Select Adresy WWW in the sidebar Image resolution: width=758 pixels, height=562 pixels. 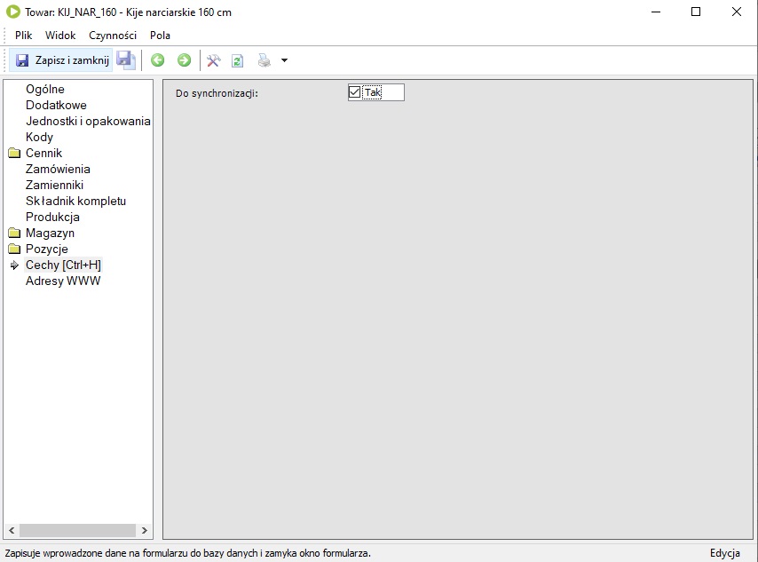click(63, 281)
